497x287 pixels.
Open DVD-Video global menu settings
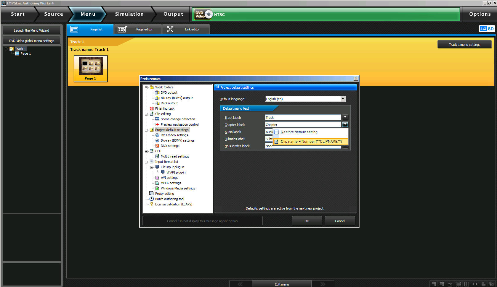31,41
